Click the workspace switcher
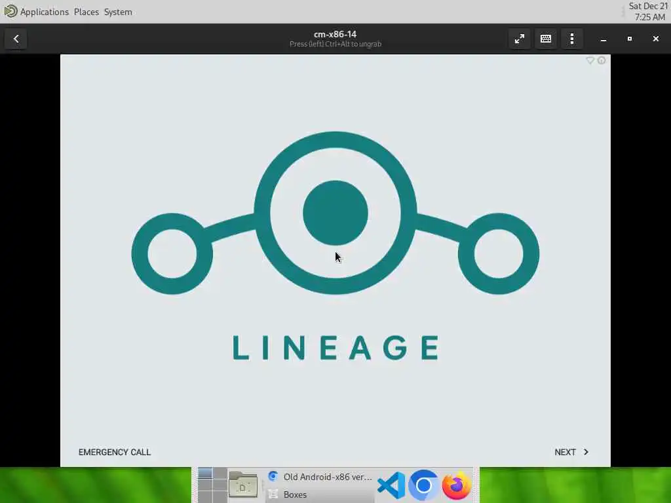The width and height of the screenshot is (671, 503). coord(212,485)
